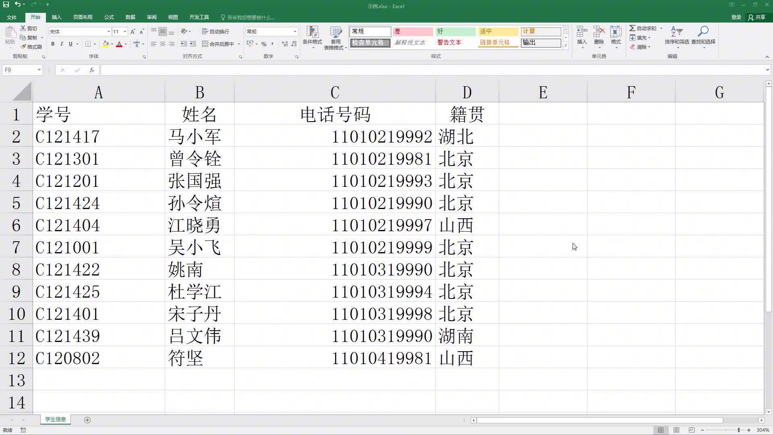Open the fill color dropdown arrow
This screenshot has height=435, width=773.
[x=112, y=44]
